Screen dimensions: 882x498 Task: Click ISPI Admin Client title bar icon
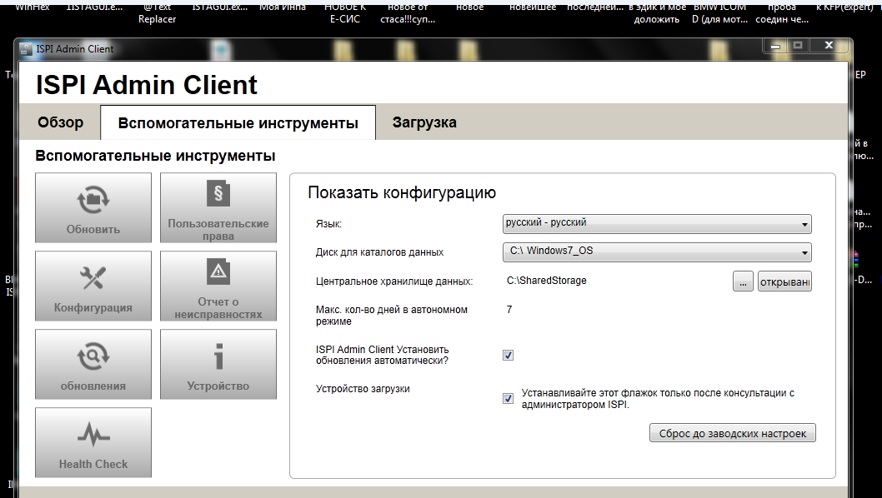click(25, 49)
